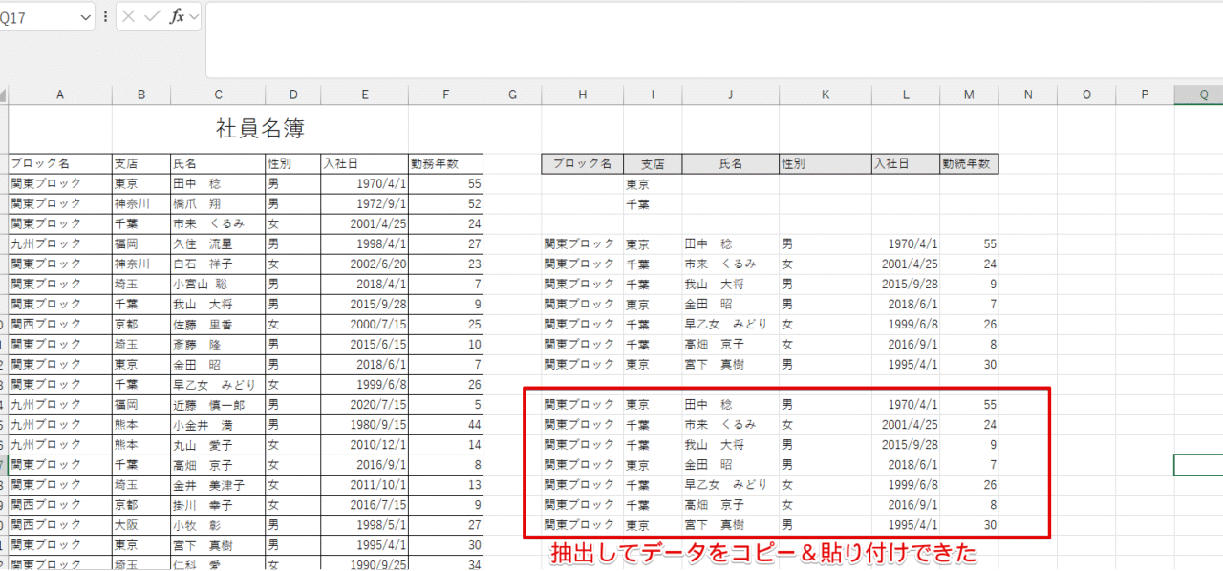Image resolution: width=1223 pixels, height=571 pixels.
Task: Click the 社員名簿 title cell
Action: click(x=260, y=128)
